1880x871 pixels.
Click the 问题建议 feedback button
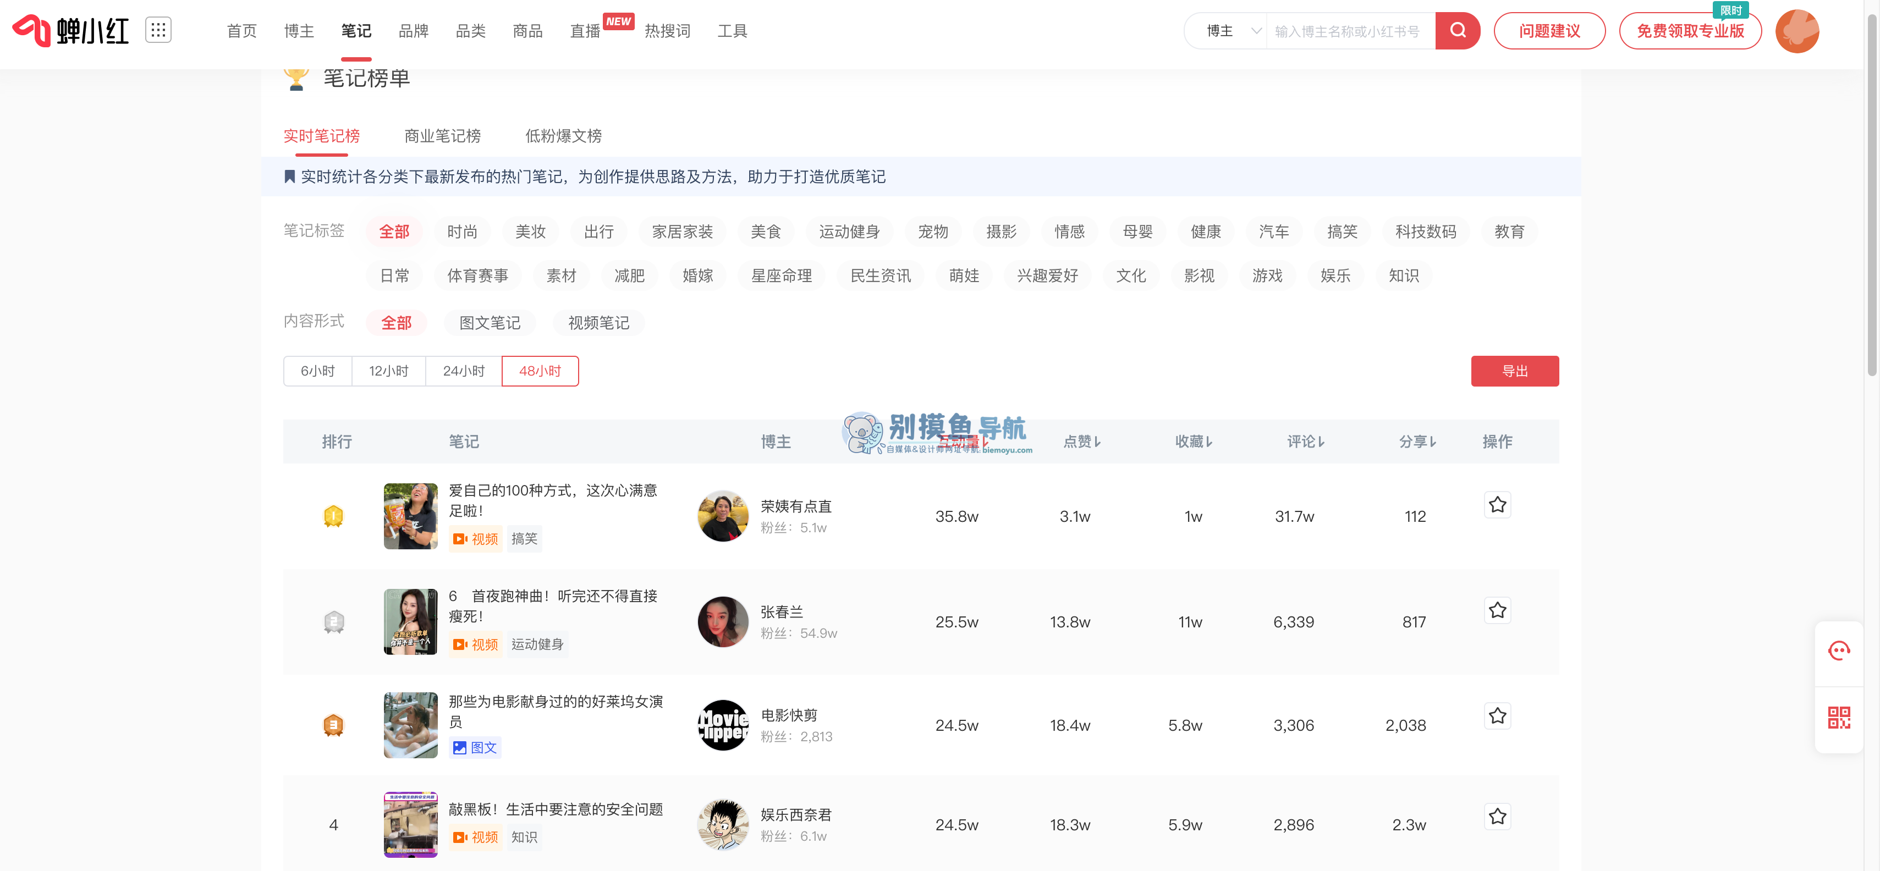click(1549, 31)
